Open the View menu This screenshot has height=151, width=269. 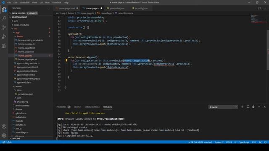[x=34, y=3]
